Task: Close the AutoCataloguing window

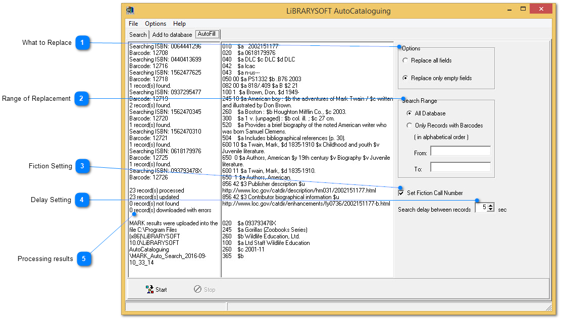Action: click(x=541, y=9)
